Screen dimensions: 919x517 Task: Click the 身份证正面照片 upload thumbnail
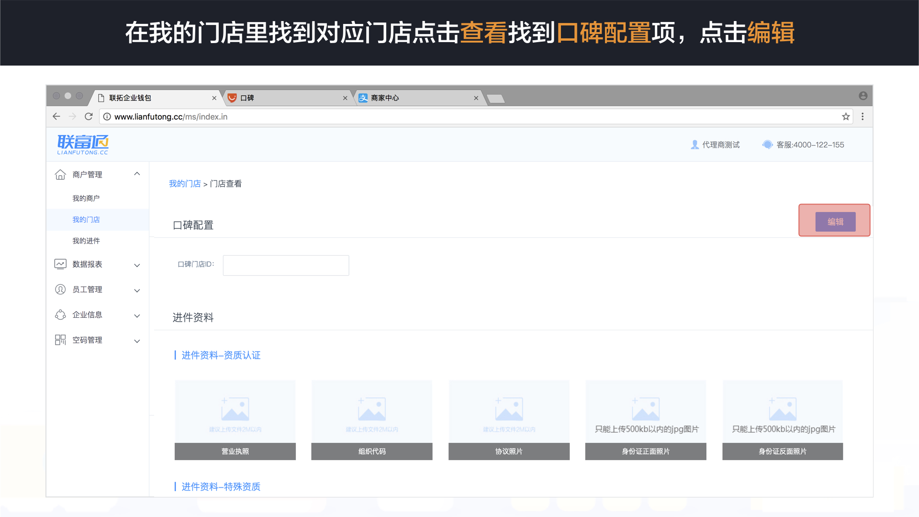point(646,420)
